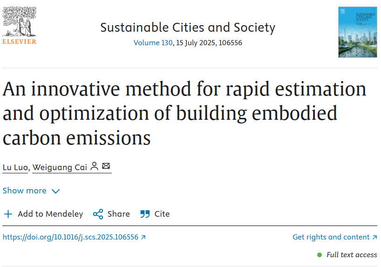
Task: Click the Share button label
Action: pyautogui.click(x=119, y=214)
